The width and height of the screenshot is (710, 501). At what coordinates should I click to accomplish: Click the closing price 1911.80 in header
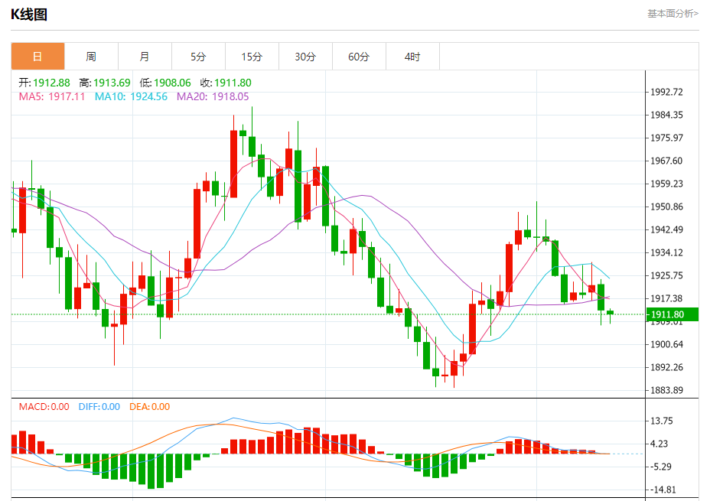point(233,83)
